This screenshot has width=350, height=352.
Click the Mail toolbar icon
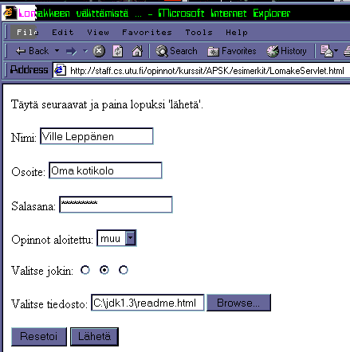point(326,51)
